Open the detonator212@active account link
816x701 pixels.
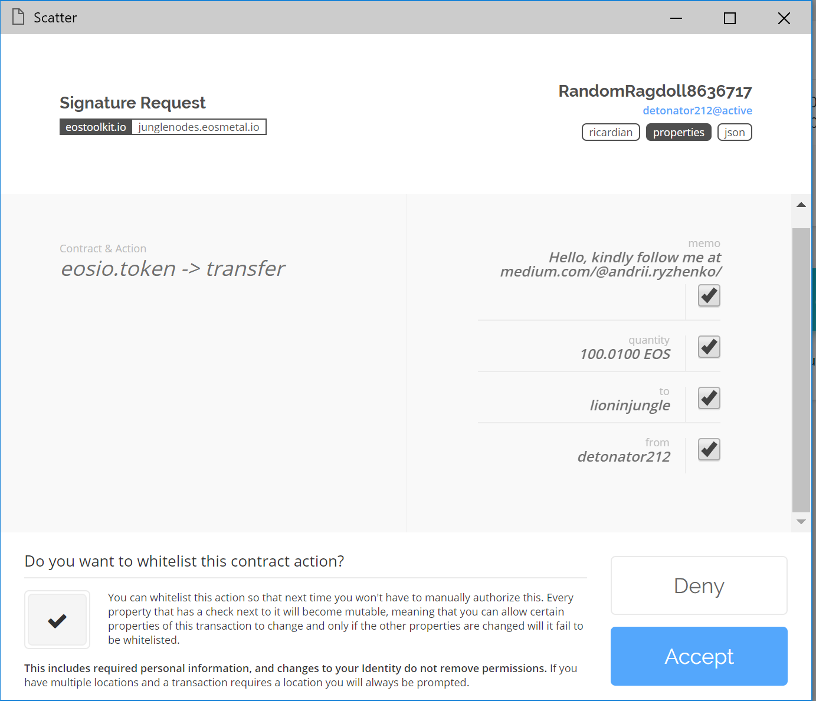click(697, 110)
